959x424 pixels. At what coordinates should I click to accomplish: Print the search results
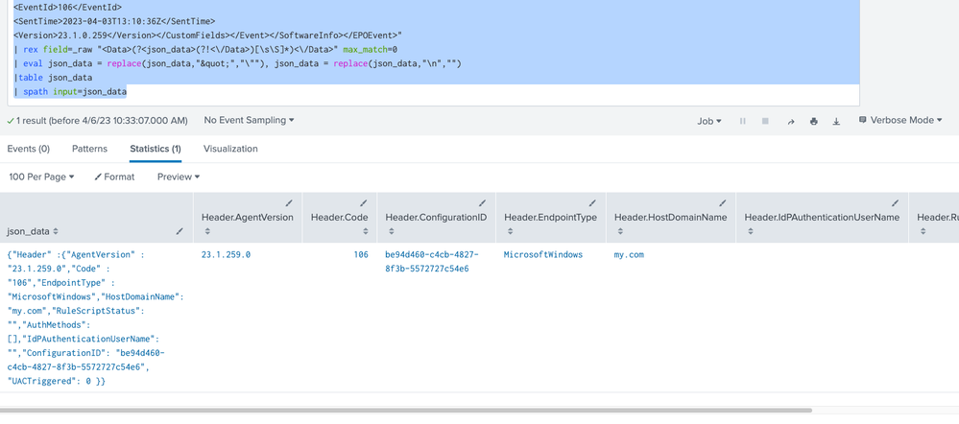click(814, 122)
